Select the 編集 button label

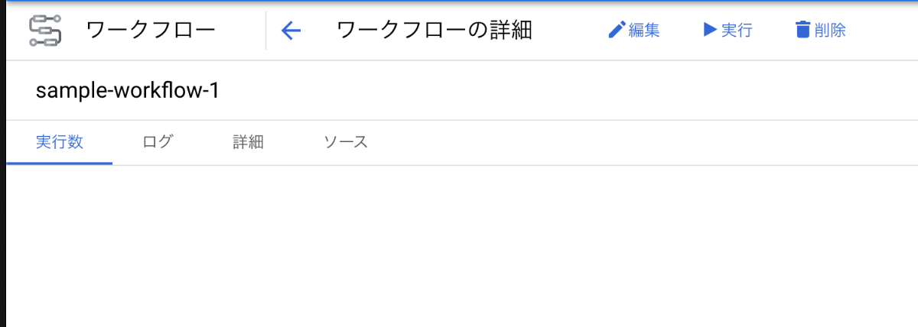pyautogui.click(x=644, y=31)
